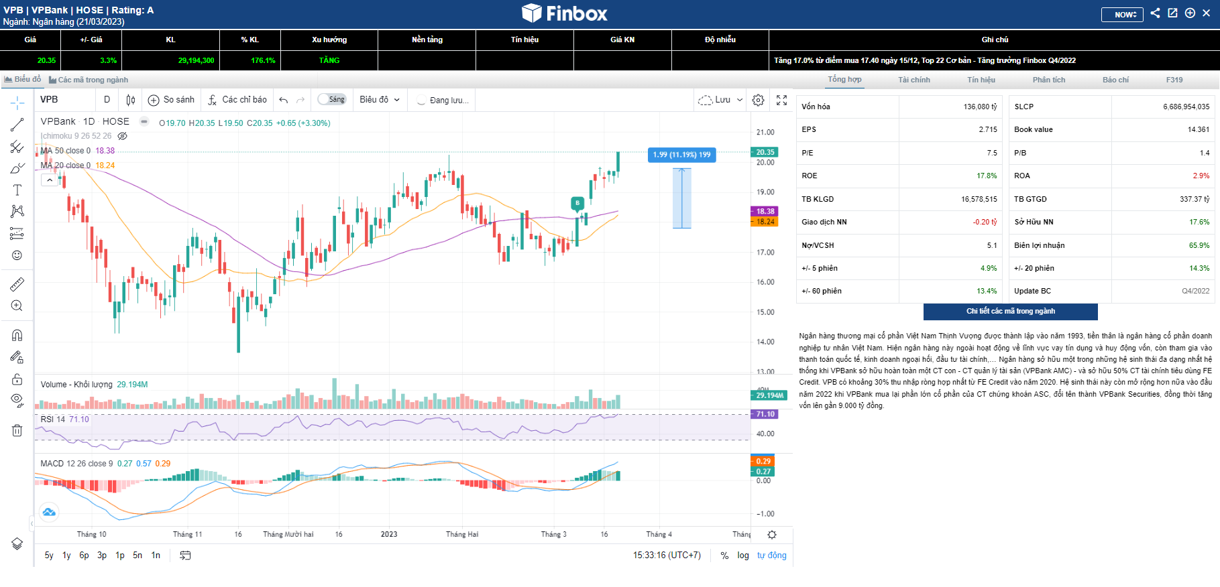Click the VPB symbol search field
This screenshot has width=1220, height=587.
click(x=64, y=100)
